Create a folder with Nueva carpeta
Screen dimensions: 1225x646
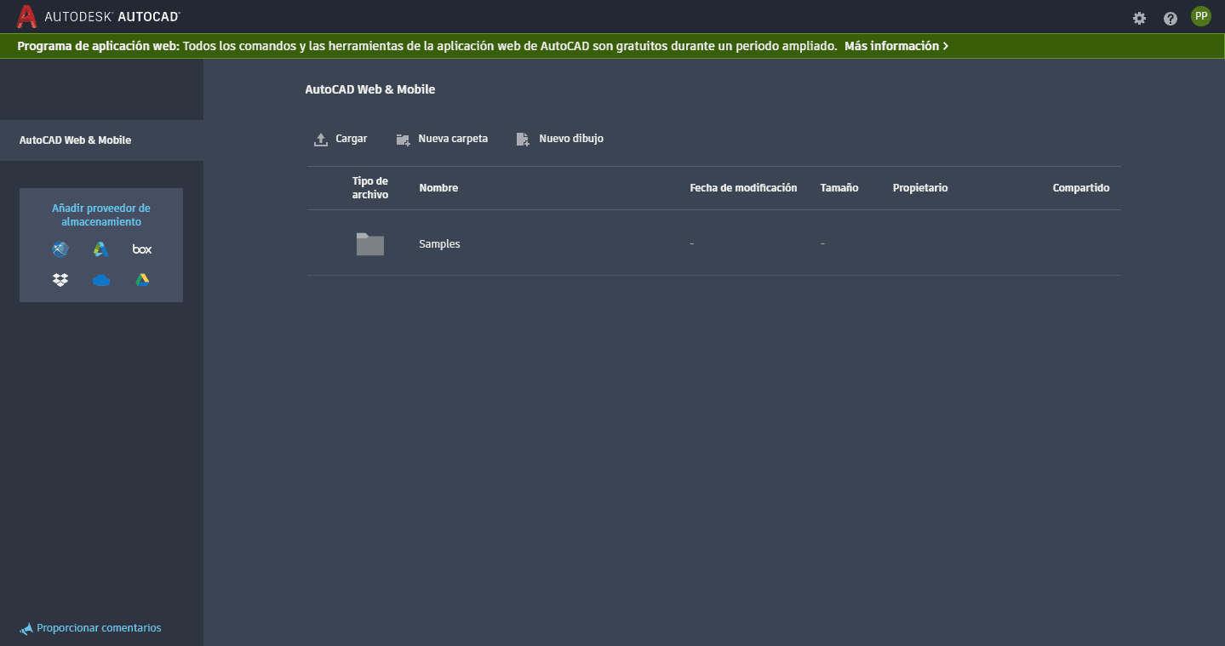tap(442, 139)
